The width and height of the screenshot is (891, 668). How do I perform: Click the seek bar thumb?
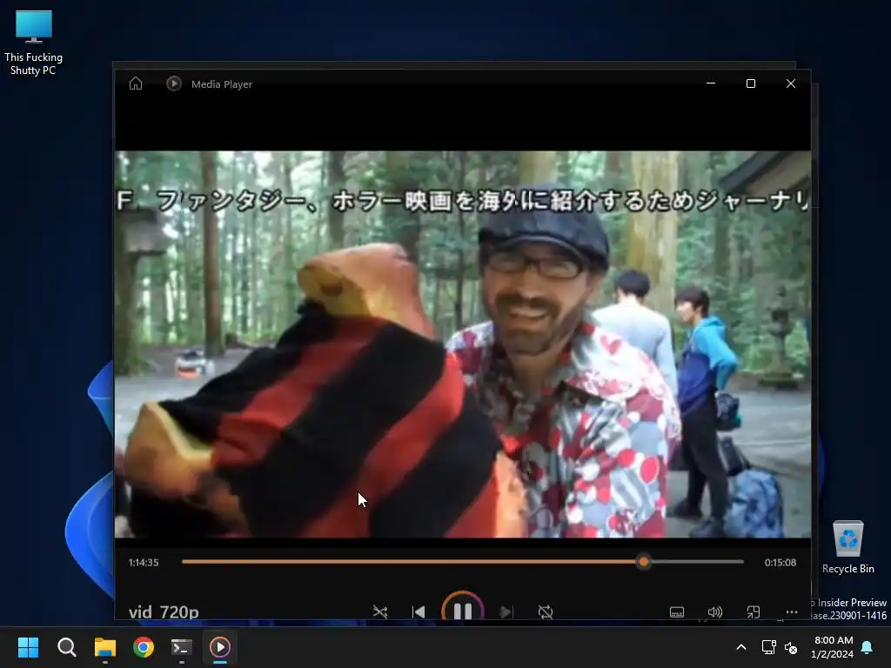643,562
